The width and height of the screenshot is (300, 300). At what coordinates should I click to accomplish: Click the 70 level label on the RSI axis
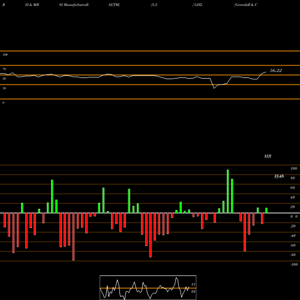[4, 69]
